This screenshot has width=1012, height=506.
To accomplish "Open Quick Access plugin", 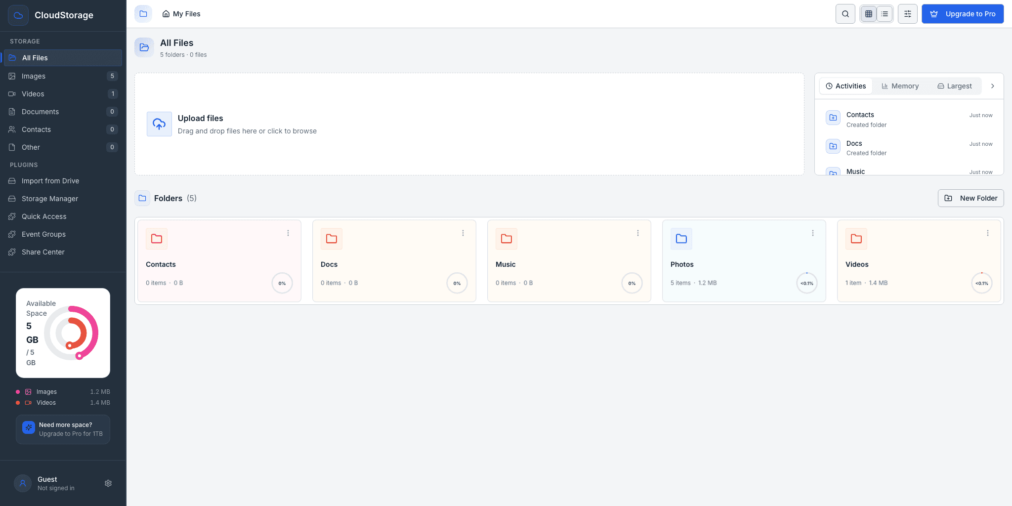I will pyautogui.click(x=63, y=216).
